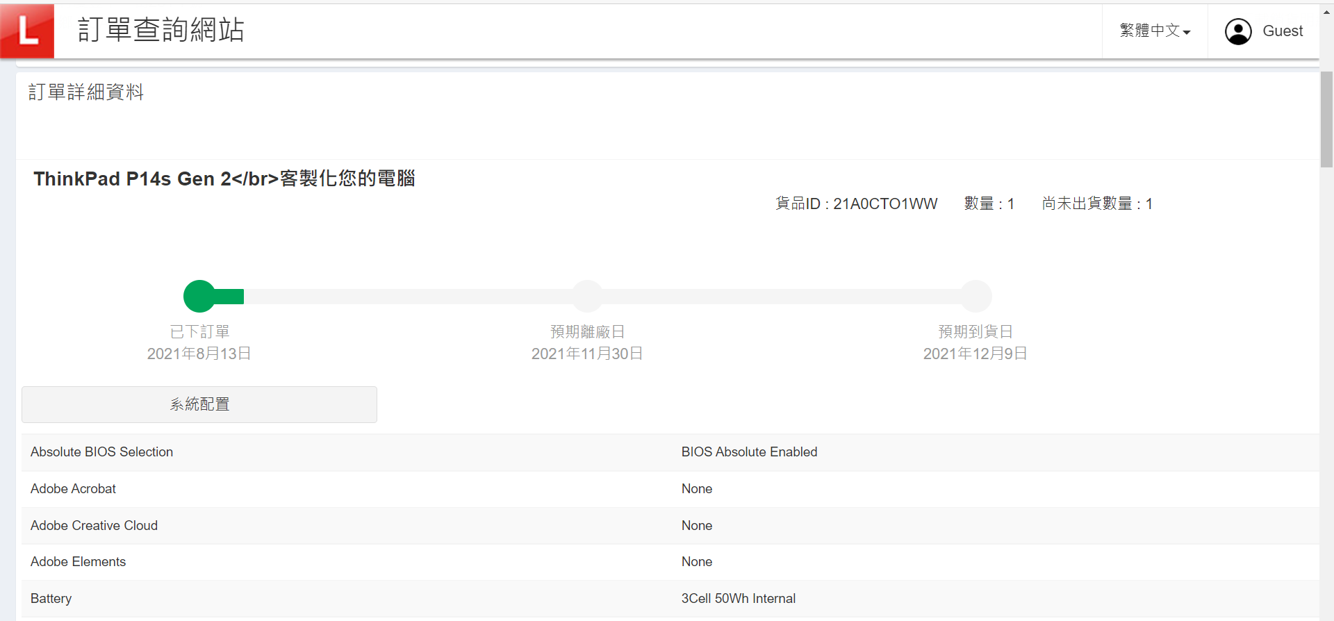Click the Battery row label
The height and width of the screenshot is (621, 1334).
[x=51, y=599]
